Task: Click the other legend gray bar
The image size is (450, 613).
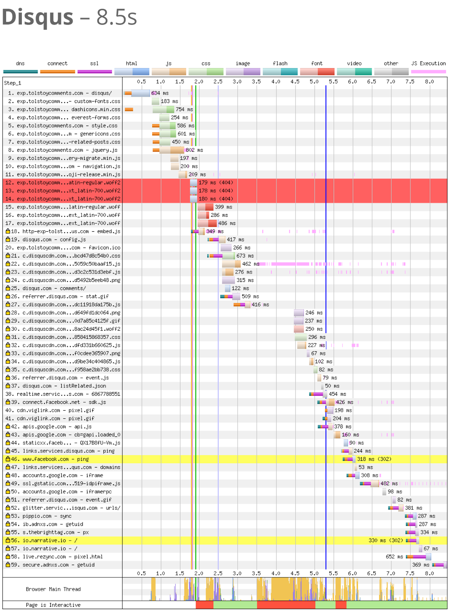Action: coord(391,72)
